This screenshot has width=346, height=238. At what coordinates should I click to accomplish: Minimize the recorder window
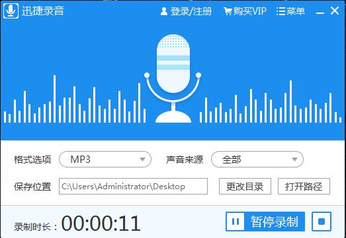(320, 13)
